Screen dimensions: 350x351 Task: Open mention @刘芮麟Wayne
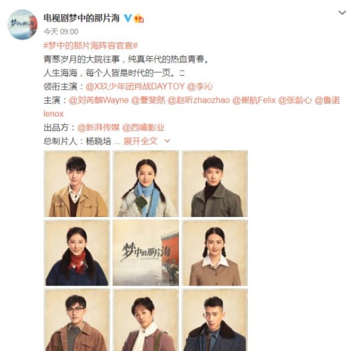99,100
